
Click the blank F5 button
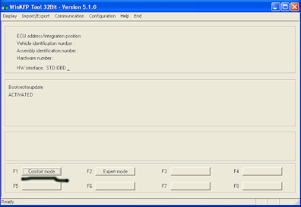coord(42,186)
